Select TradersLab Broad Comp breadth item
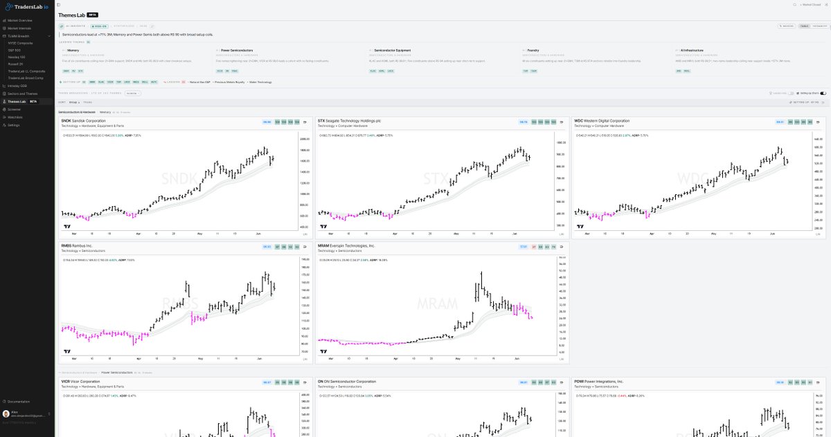 pos(26,78)
